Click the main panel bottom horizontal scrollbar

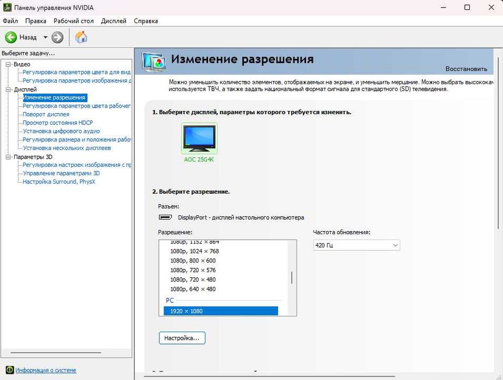(x=269, y=376)
